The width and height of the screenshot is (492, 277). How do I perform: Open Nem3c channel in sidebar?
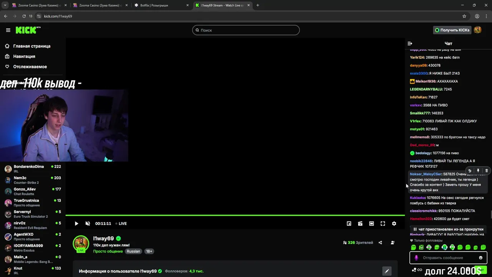(33, 180)
